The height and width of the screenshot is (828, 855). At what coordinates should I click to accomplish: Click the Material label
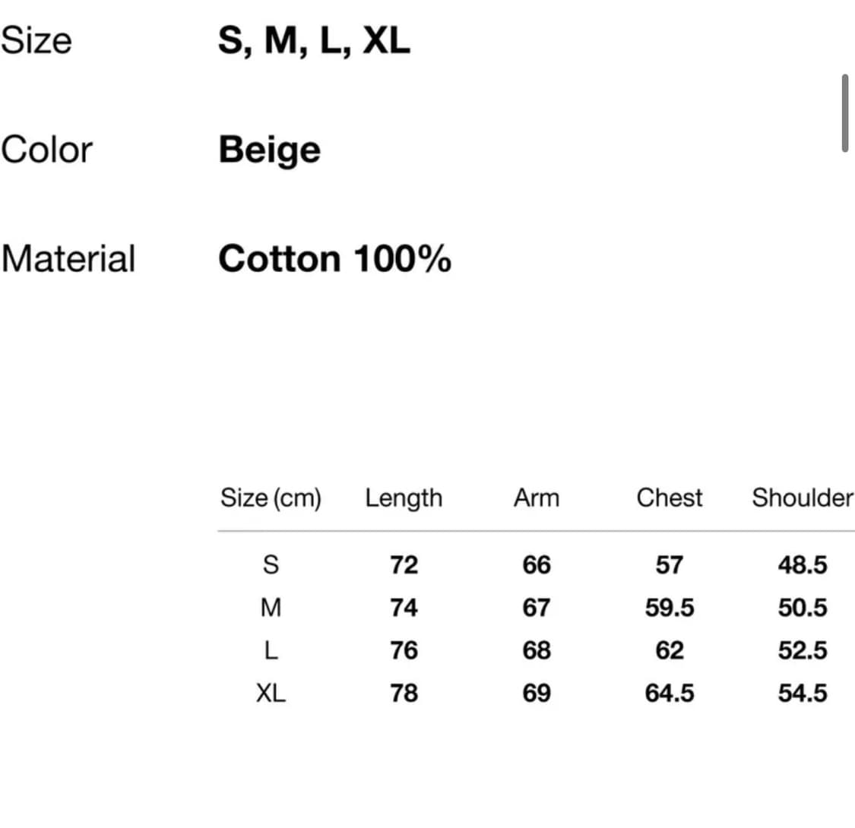click(68, 258)
